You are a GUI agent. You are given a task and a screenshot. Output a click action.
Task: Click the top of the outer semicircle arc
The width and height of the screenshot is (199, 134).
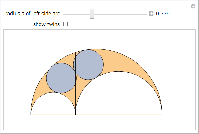click(96, 49)
